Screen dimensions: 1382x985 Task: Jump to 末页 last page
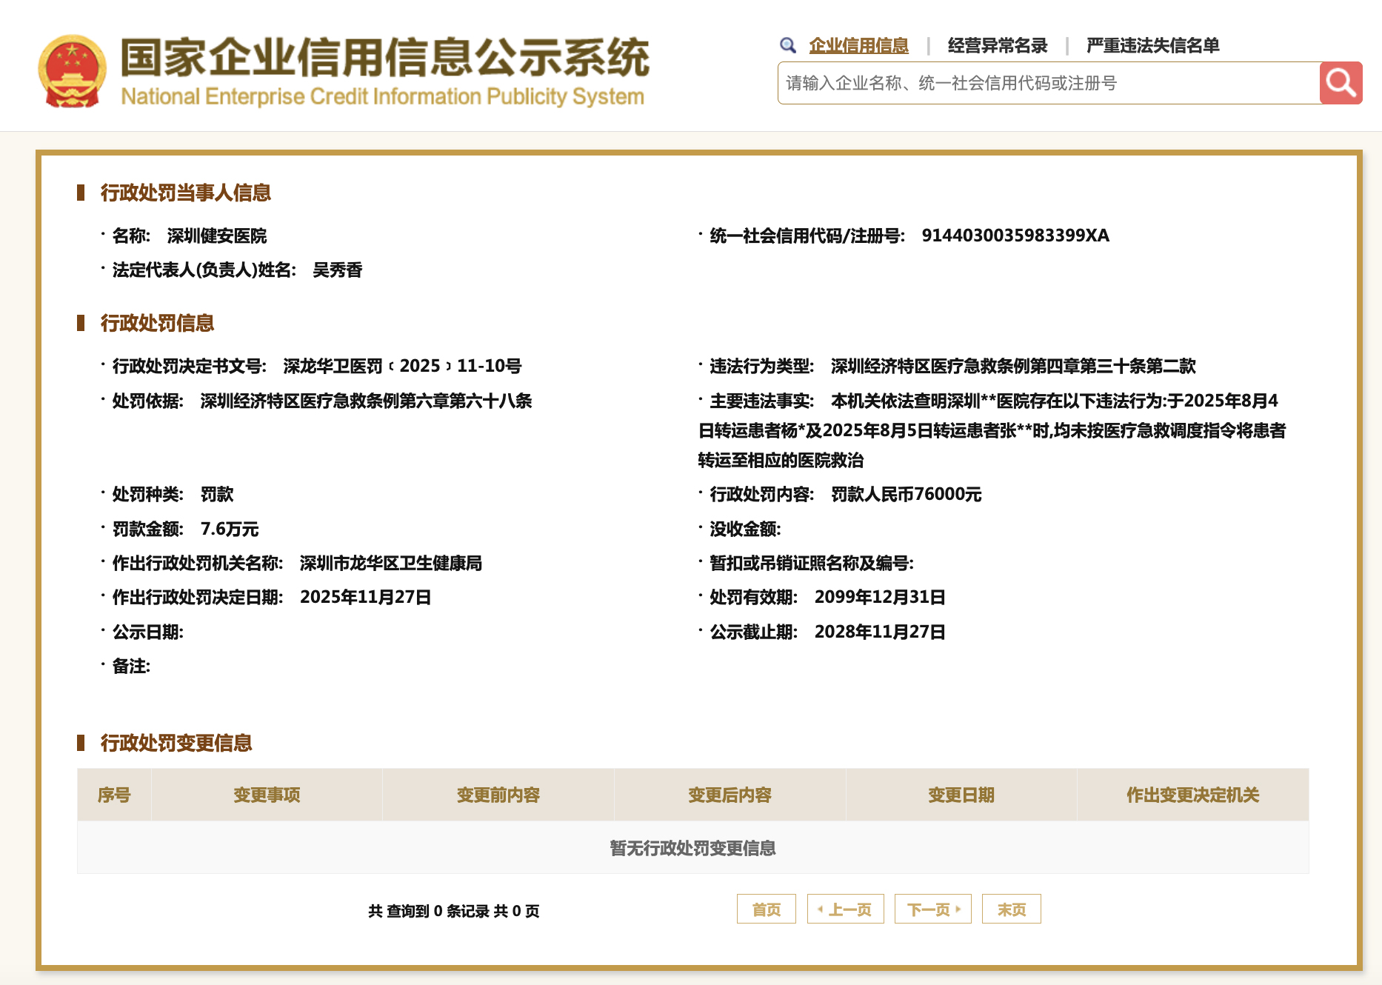pos(1011,909)
